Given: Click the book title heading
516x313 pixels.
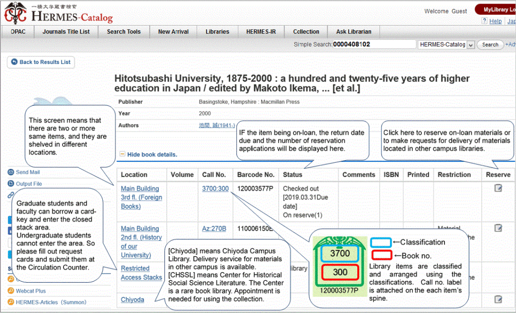Looking at the screenshot, I should (x=292, y=83).
